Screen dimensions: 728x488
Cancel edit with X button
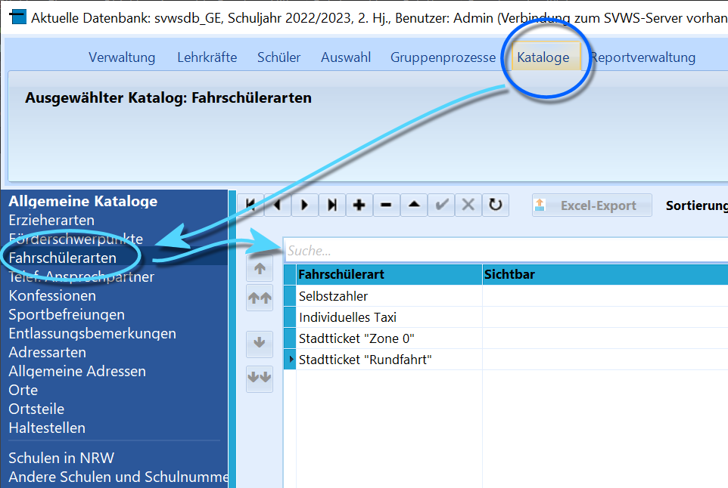(x=468, y=205)
